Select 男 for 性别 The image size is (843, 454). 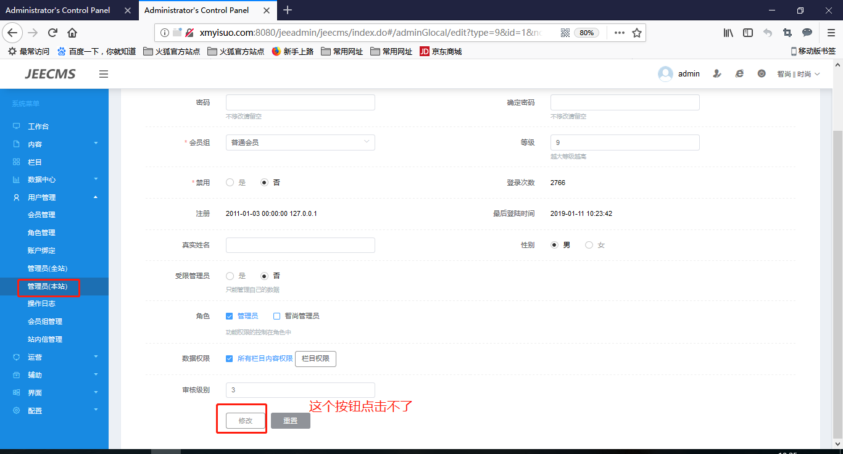click(x=555, y=245)
